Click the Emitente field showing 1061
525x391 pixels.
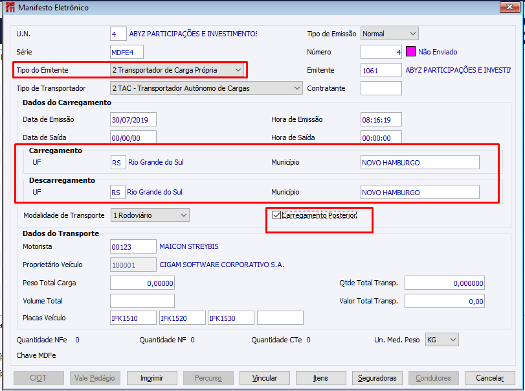tap(381, 70)
